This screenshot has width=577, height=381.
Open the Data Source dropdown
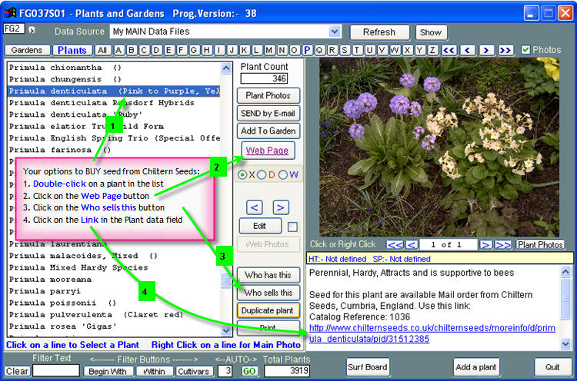[335, 31]
